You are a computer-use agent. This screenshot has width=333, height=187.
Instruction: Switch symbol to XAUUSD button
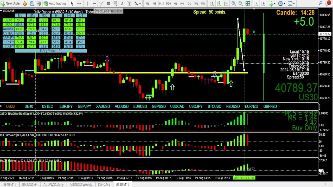(103, 106)
